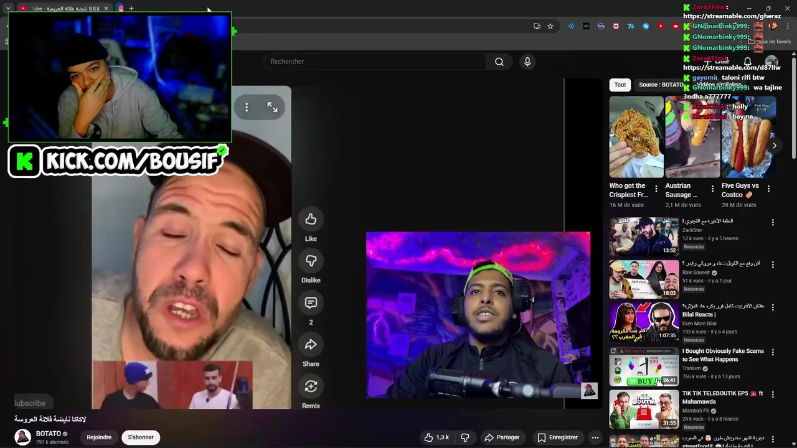Click the Share arrow on the Short
The width and height of the screenshot is (797, 448).
[x=311, y=345]
